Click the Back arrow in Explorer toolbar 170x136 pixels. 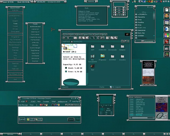(65, 38)
